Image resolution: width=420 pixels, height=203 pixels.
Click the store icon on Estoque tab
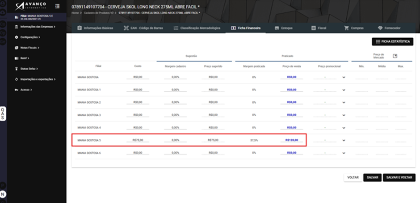click(x=277, y=28)
